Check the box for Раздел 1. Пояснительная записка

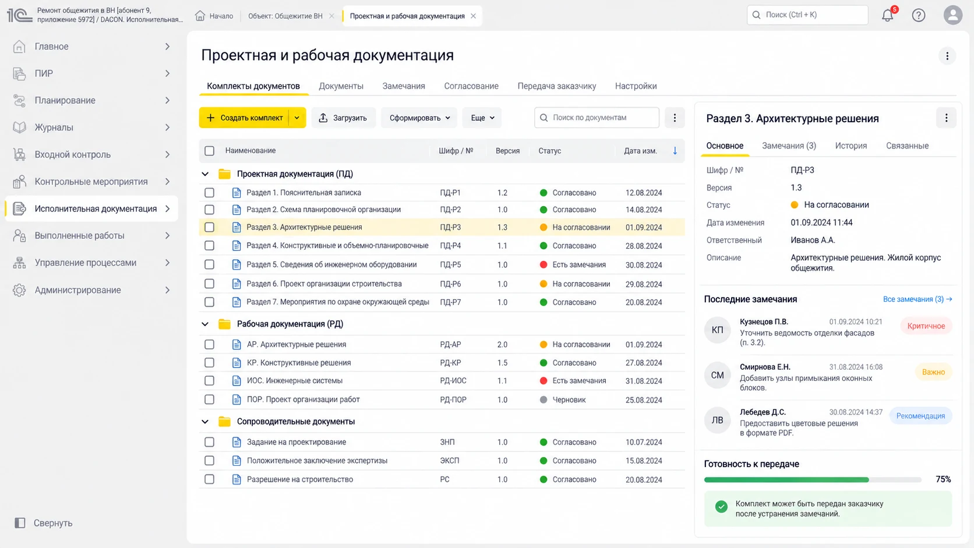click(x=210, y=193)
